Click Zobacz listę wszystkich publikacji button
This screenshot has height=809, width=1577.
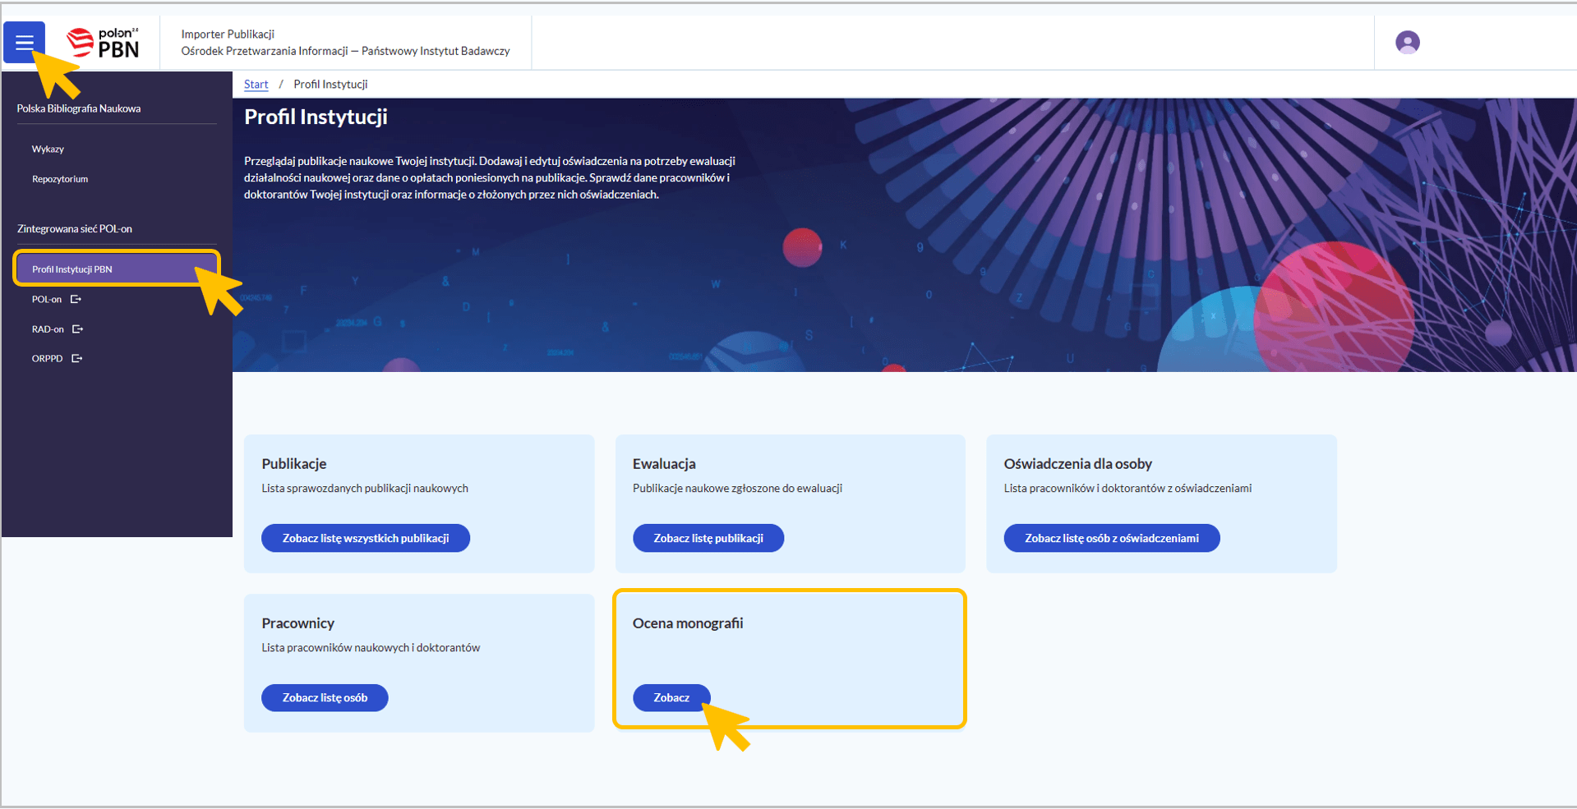click(x=366, y=539)
